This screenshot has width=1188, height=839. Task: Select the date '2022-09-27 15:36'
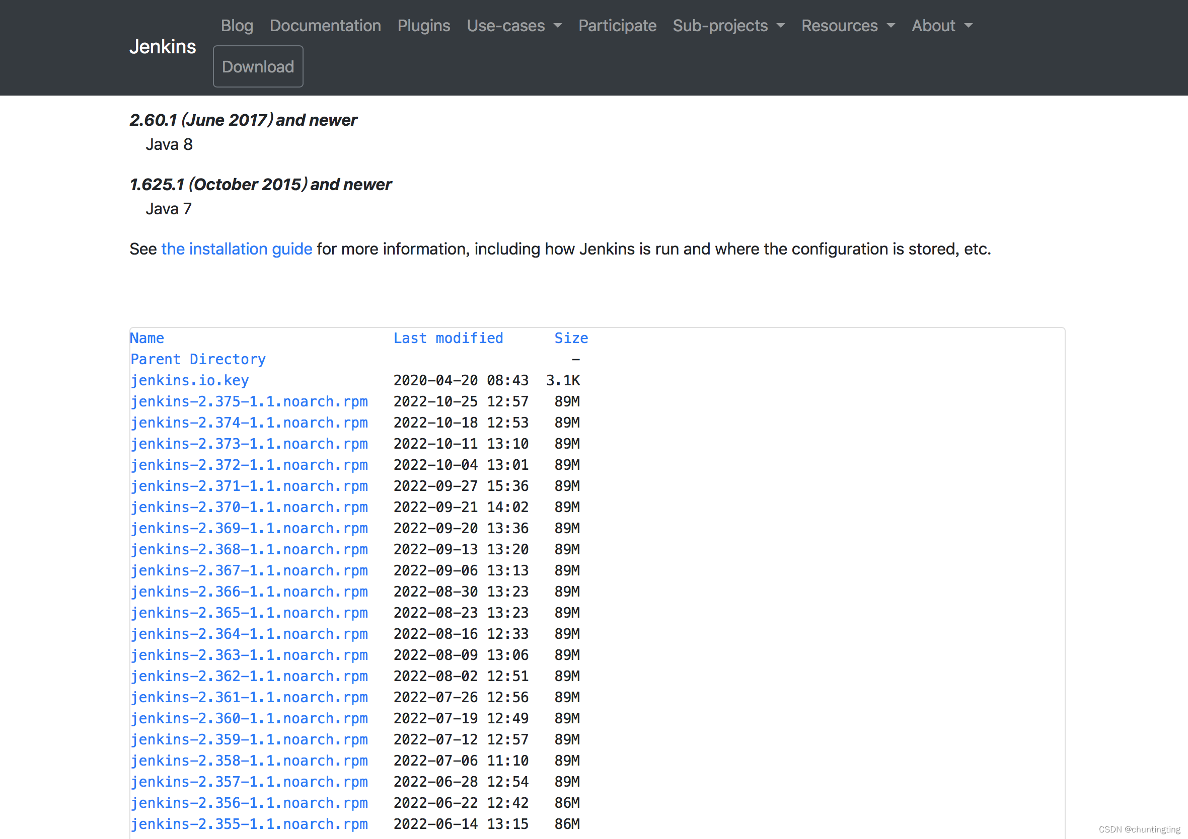click(461, 486)
